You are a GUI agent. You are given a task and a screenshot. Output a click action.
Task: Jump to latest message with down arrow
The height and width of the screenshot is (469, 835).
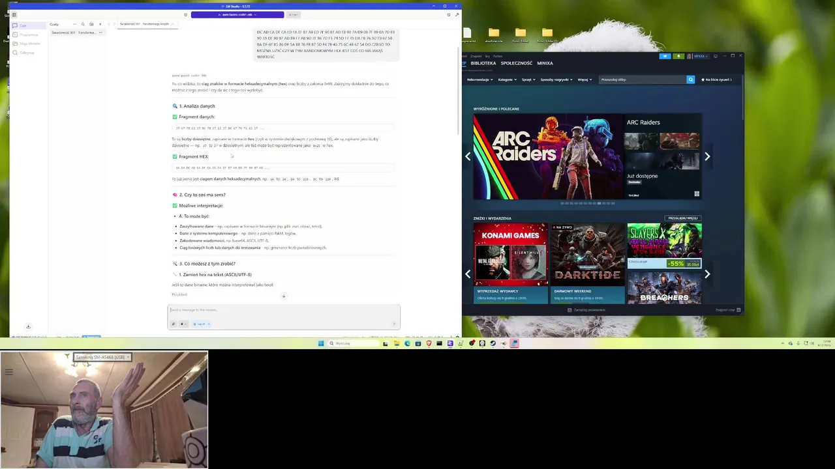click(284, 296)
